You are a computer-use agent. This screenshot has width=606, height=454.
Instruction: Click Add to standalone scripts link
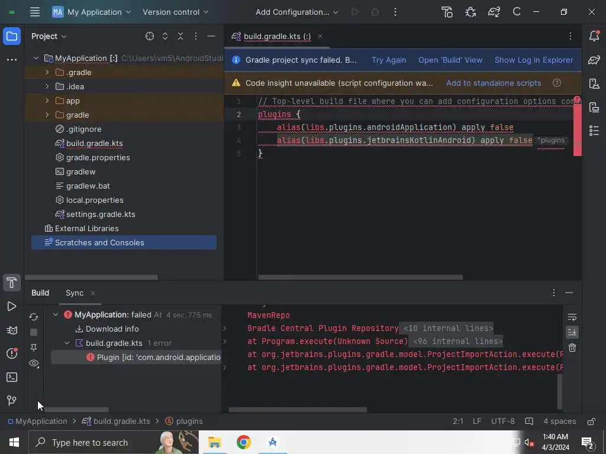point(494,83)
